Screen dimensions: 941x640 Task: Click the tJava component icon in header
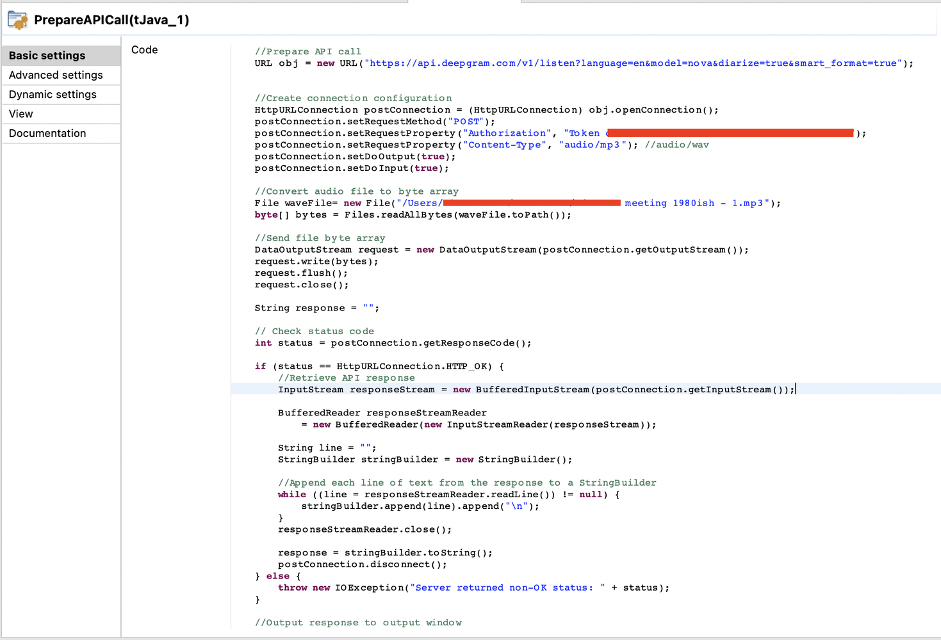pyautogui.click(x=18, y=20)
